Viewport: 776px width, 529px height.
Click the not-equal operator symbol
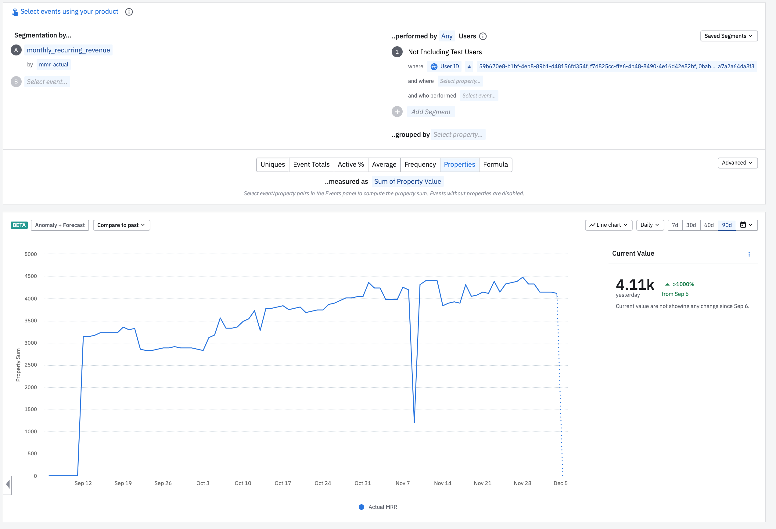tap(469, 67)
